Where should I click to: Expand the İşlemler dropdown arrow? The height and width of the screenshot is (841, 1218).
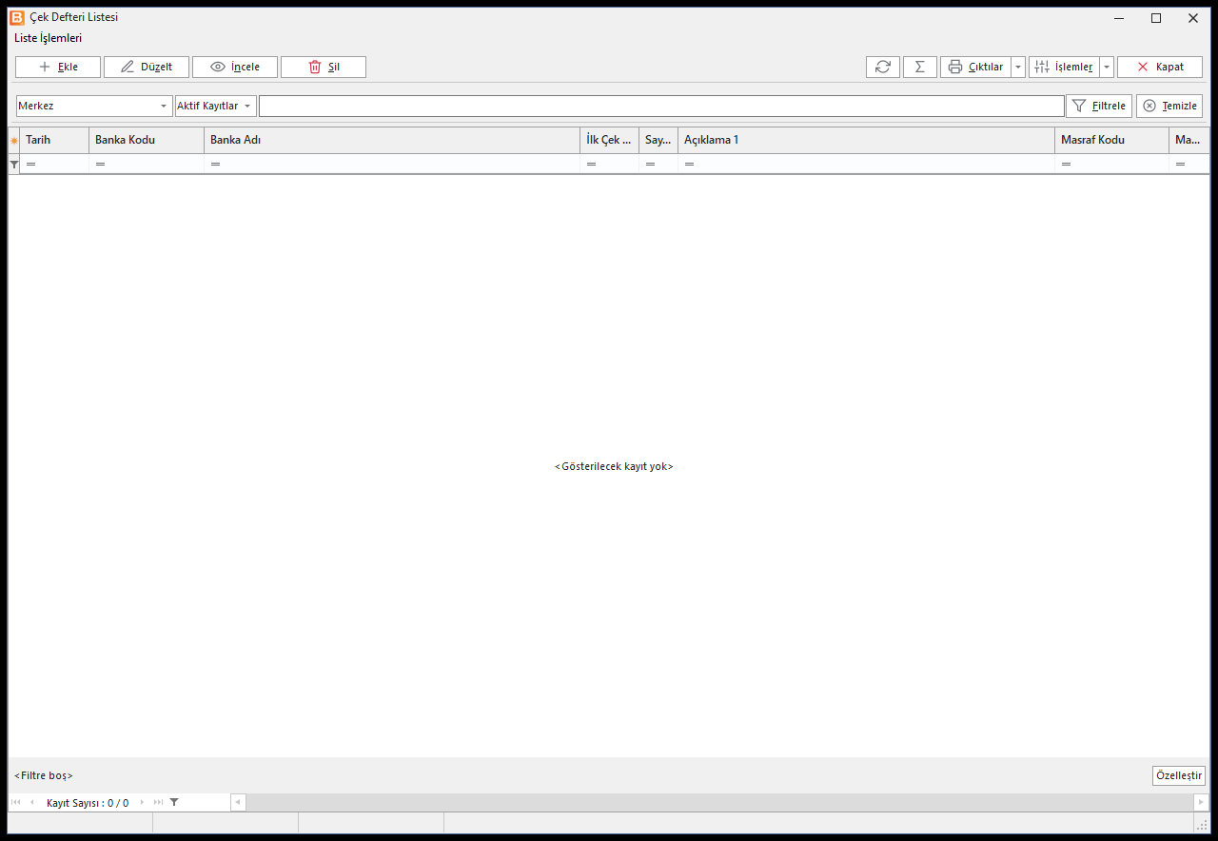pyautogui.click(x=1107, y=67)
